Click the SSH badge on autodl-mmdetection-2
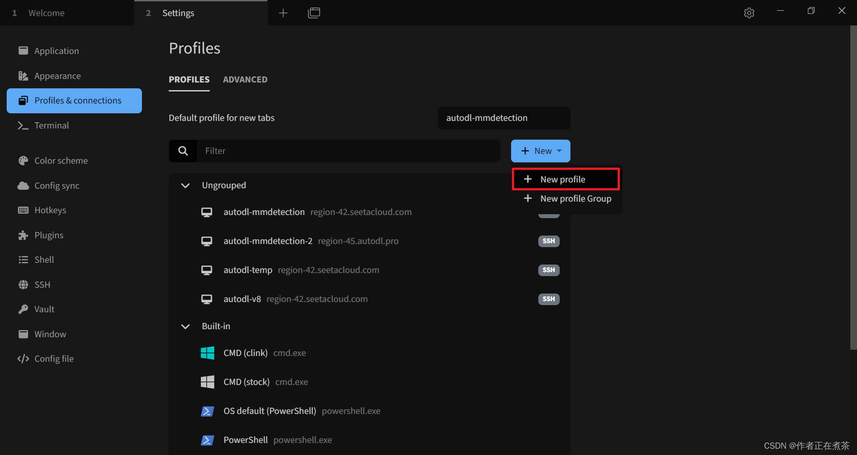 pyautogui.click(x=549, y=241)
